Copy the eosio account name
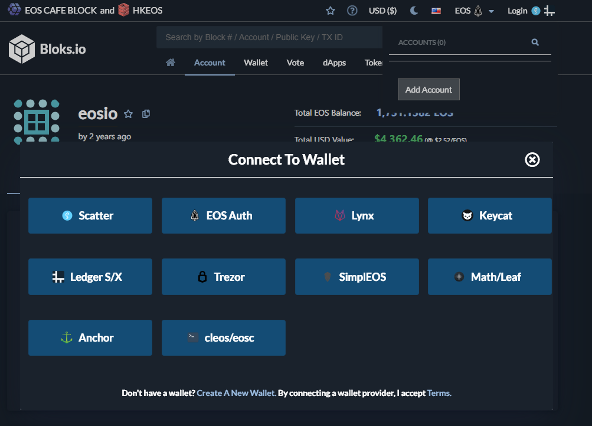The width and height of the screenshot is (592, 426). coord(146,114)
